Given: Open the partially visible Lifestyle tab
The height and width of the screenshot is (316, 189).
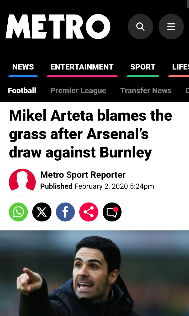Looking at the screenshot, I should point(181,67).
